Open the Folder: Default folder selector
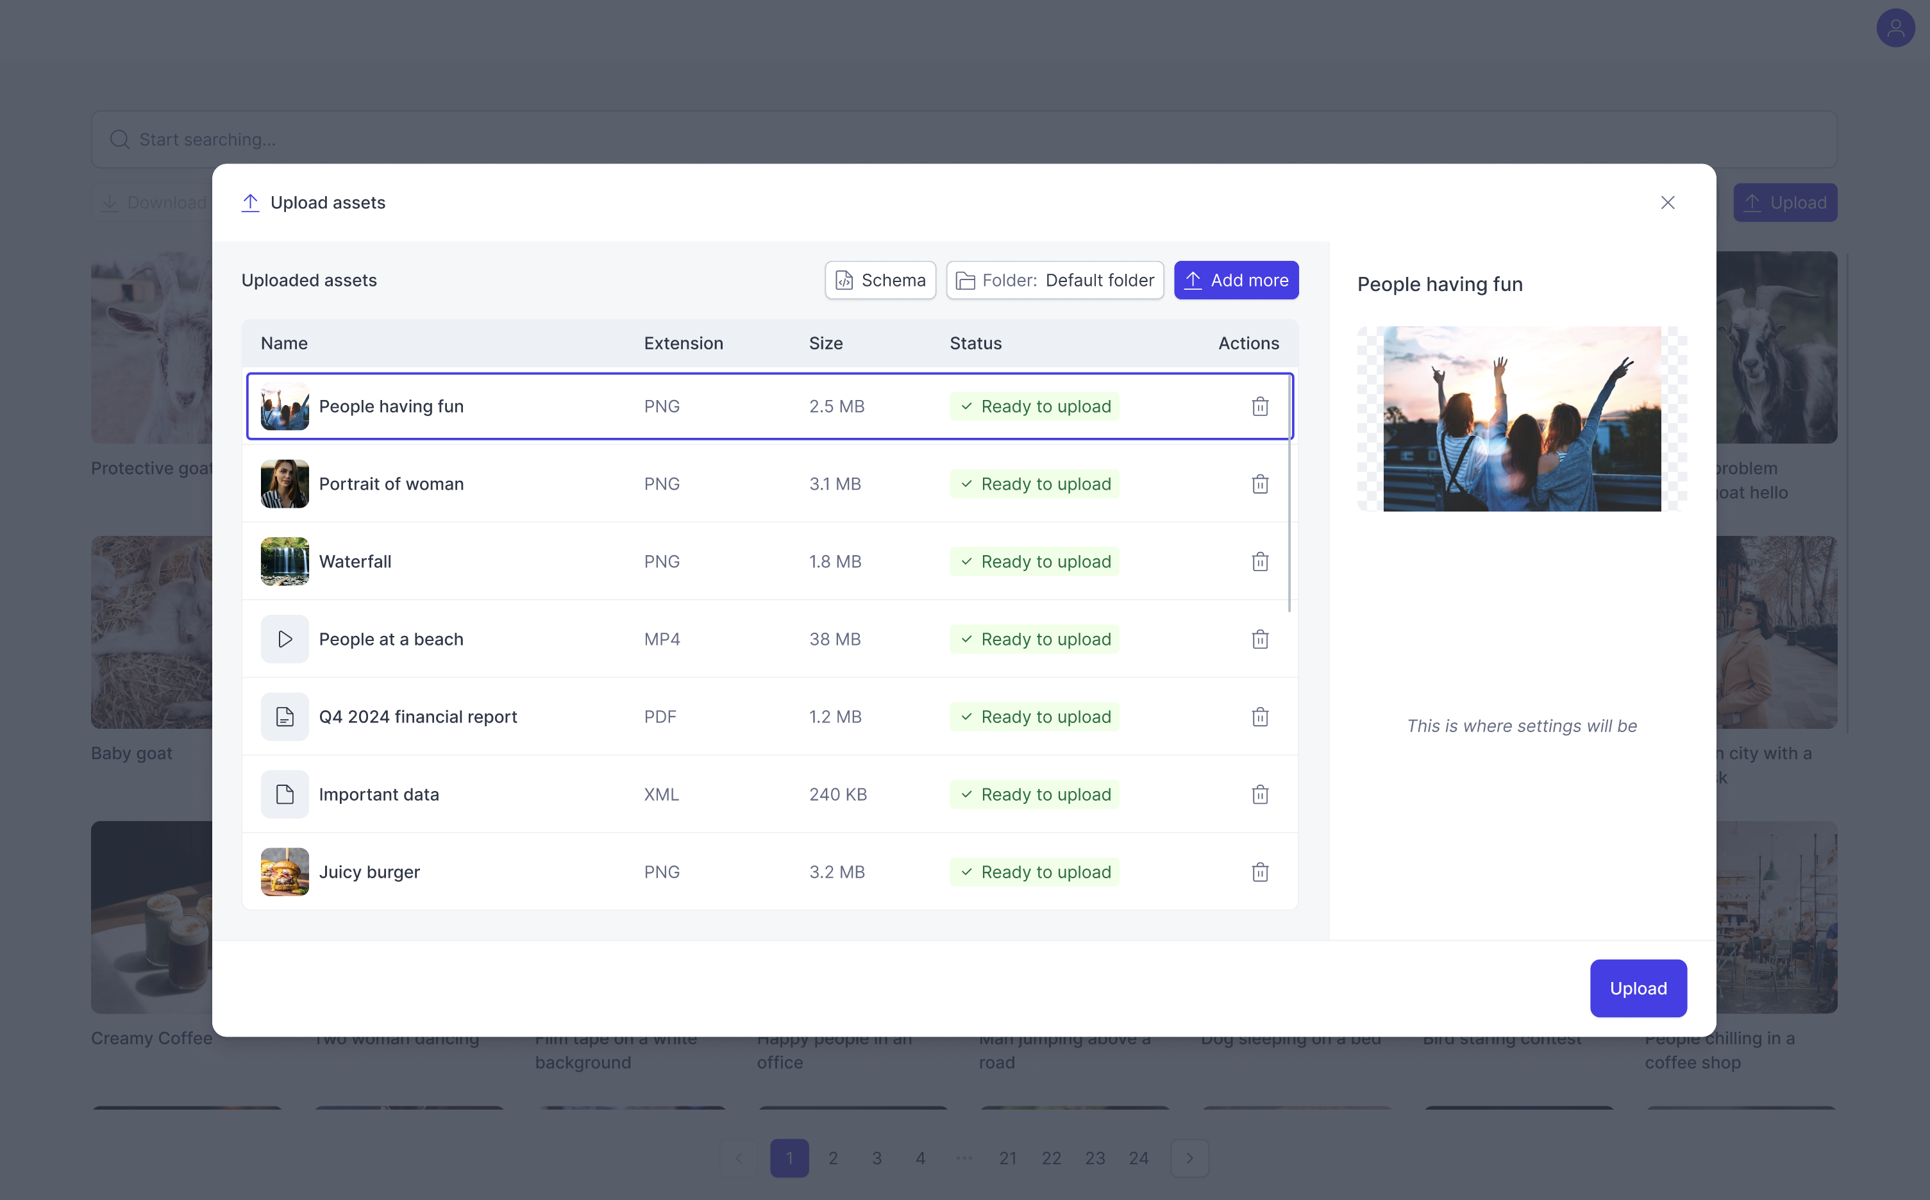Screen dimensions: 1930x1200 pyautogui.click(x=1054, y=280)
